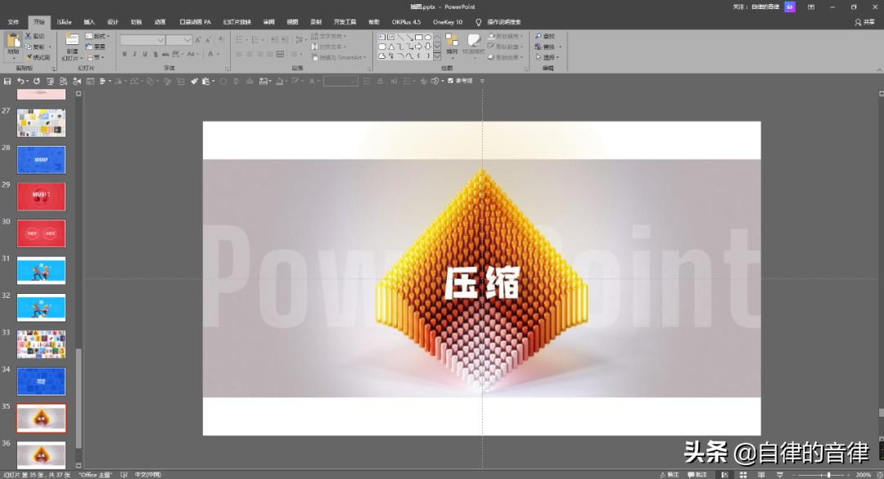Select the rectangle shape in shapes gallery
Screen dimensions: 884x479
pos(418,37)
